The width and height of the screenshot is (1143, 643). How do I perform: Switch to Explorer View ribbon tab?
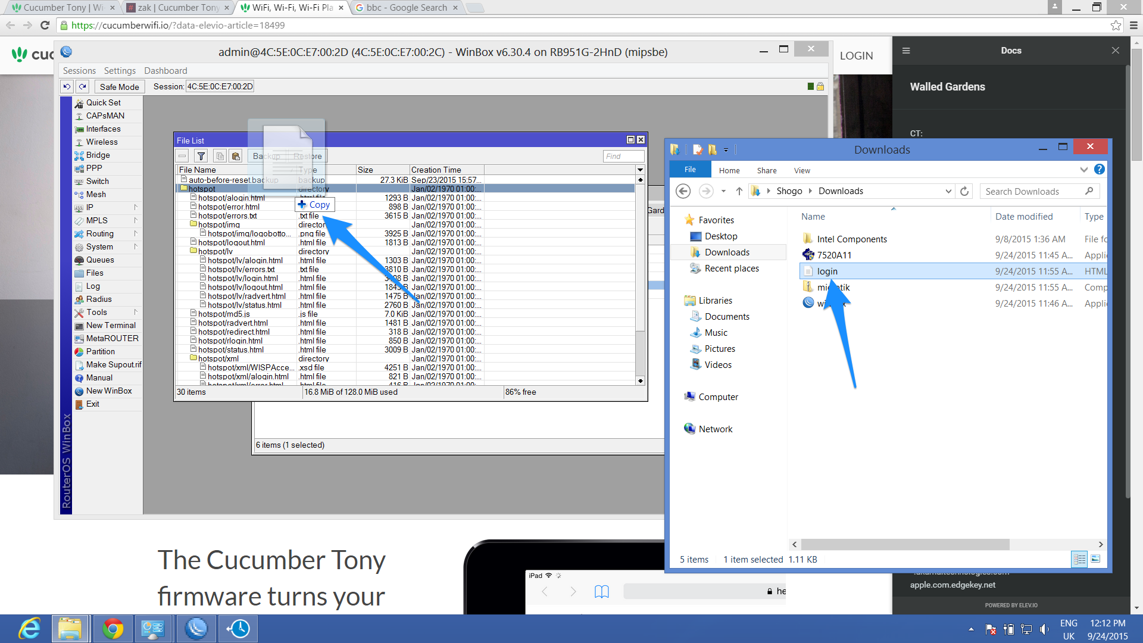[x=802, y=170]
